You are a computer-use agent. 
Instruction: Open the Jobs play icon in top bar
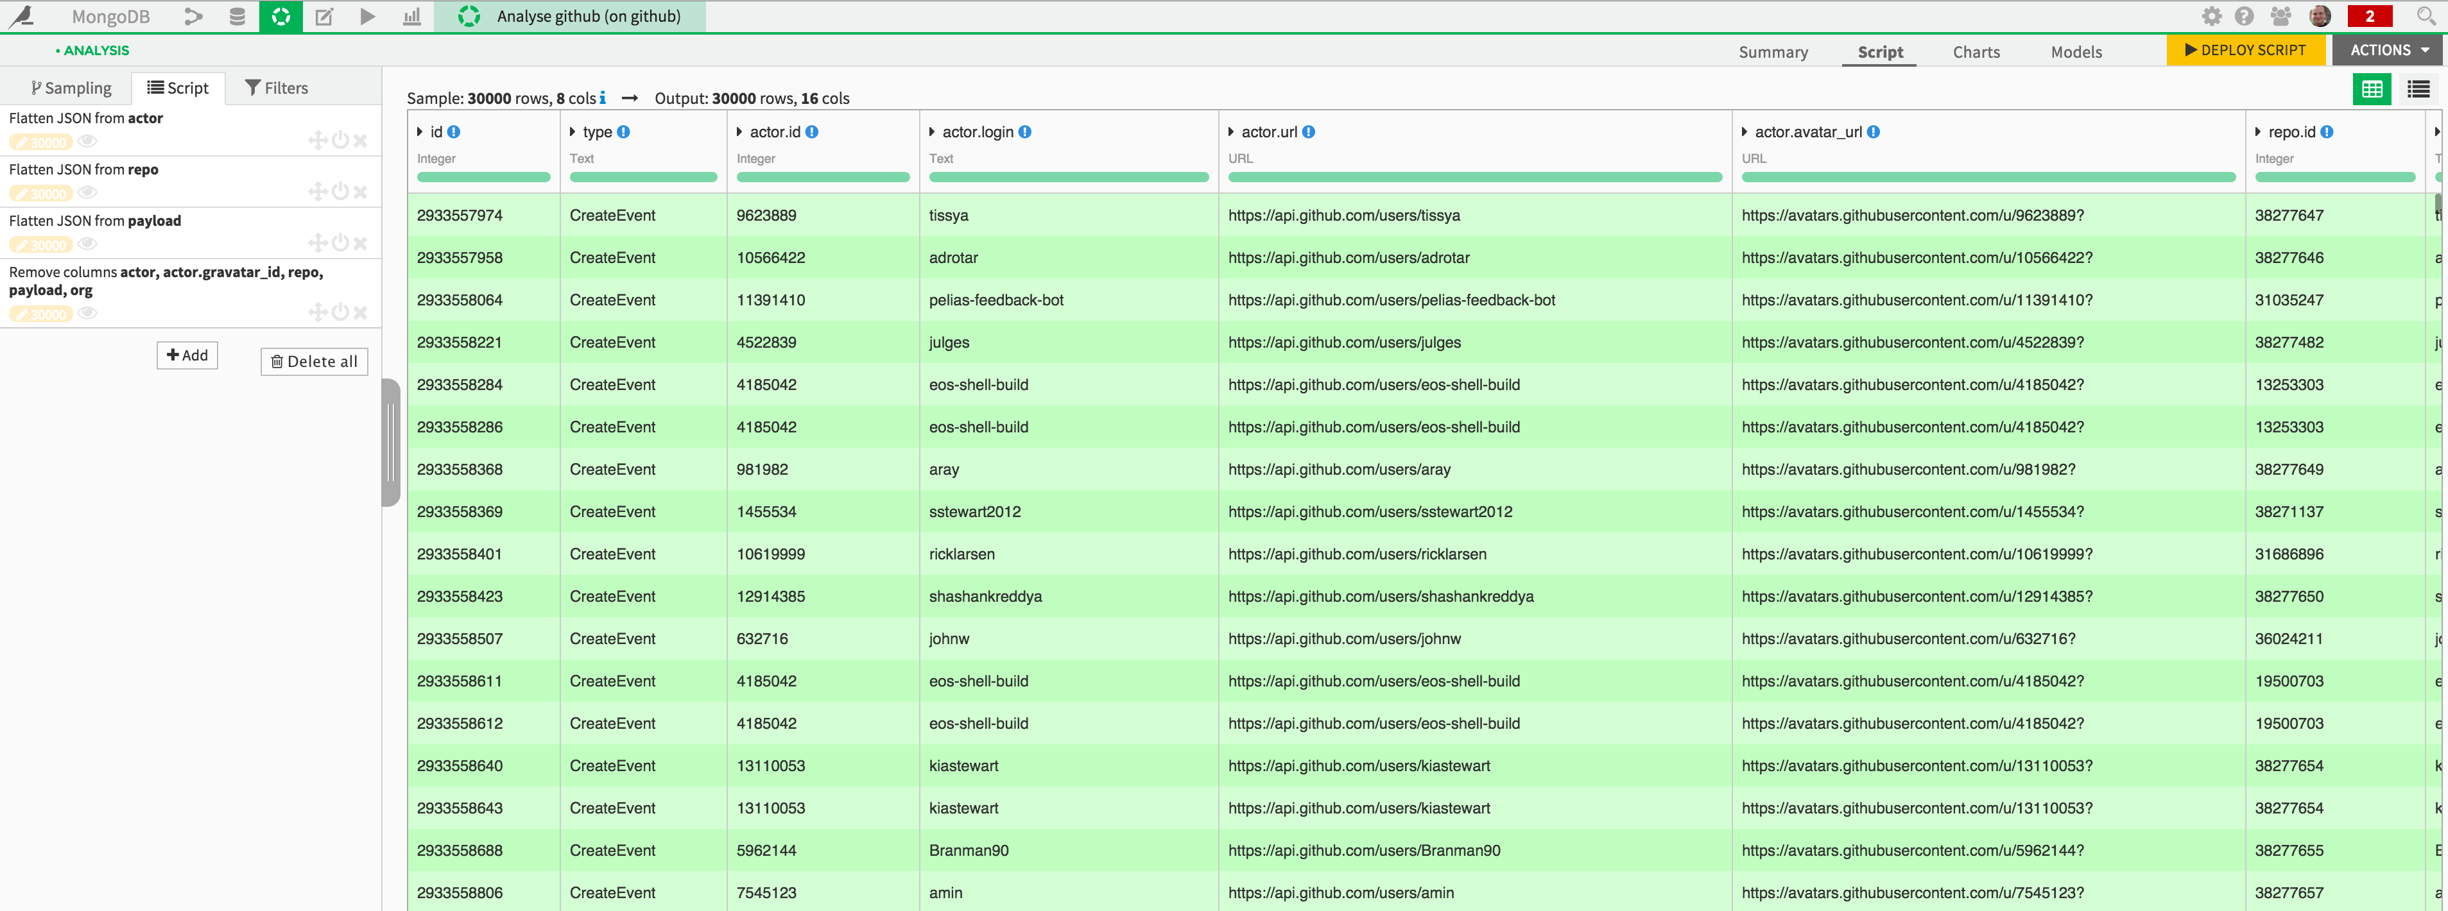368,16
